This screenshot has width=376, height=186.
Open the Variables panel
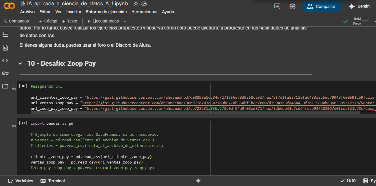click(x=20, y=181)
